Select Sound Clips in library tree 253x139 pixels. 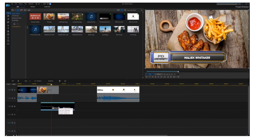tap(15, 21)
